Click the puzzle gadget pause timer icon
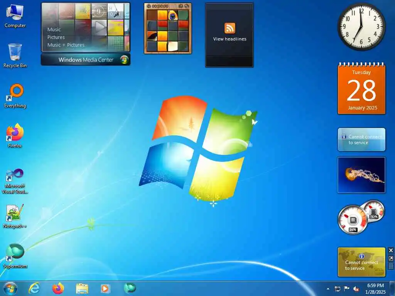 [x=149, y=6]
